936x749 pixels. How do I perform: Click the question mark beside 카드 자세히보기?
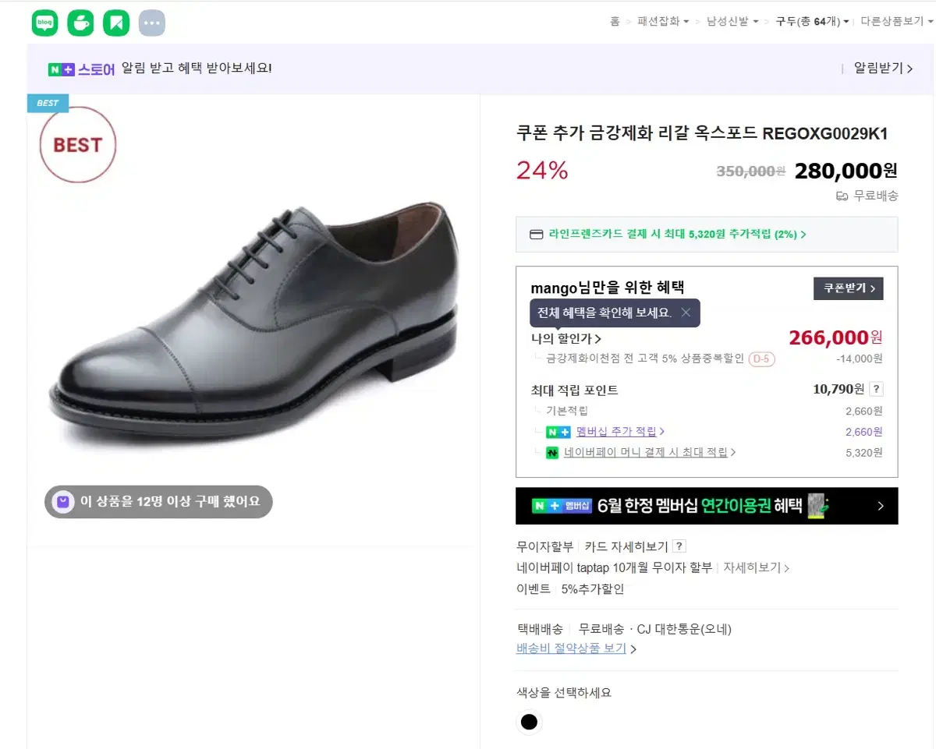tap(678, 546)
